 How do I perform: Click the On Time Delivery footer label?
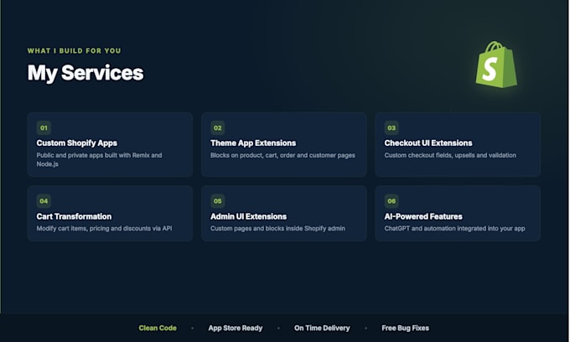click(322, 329)
